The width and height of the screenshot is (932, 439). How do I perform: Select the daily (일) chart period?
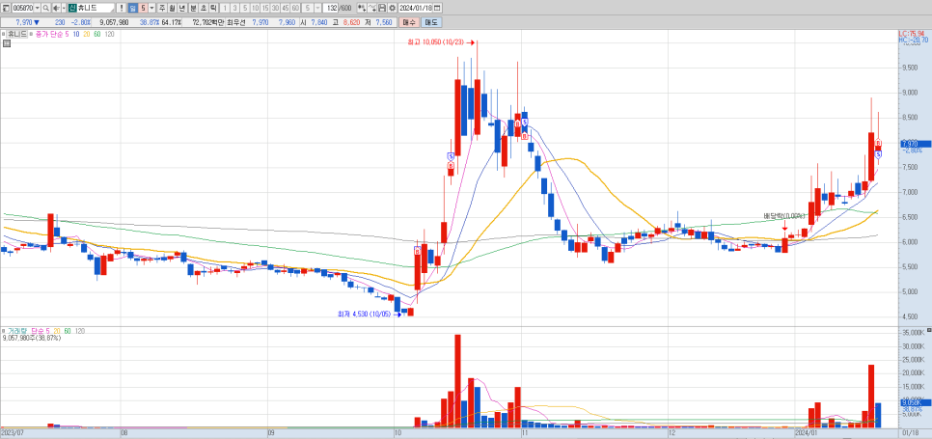click(133, 8)
